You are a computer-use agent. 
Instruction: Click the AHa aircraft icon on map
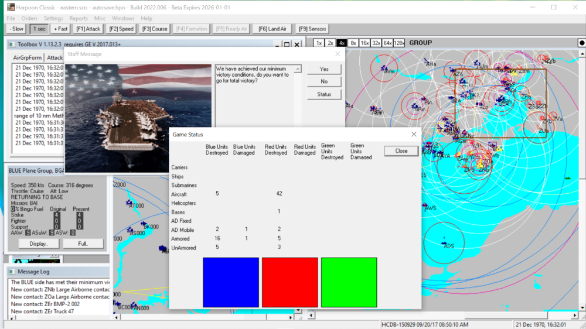426,60
